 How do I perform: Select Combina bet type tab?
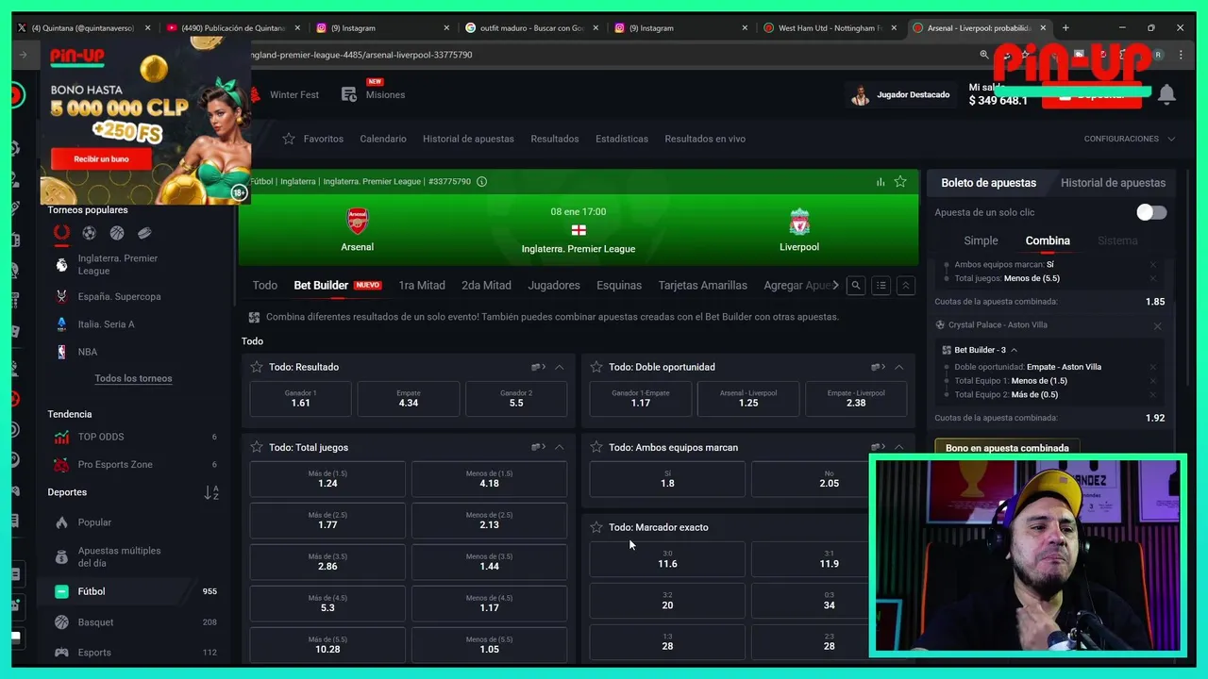(1048, 240)
